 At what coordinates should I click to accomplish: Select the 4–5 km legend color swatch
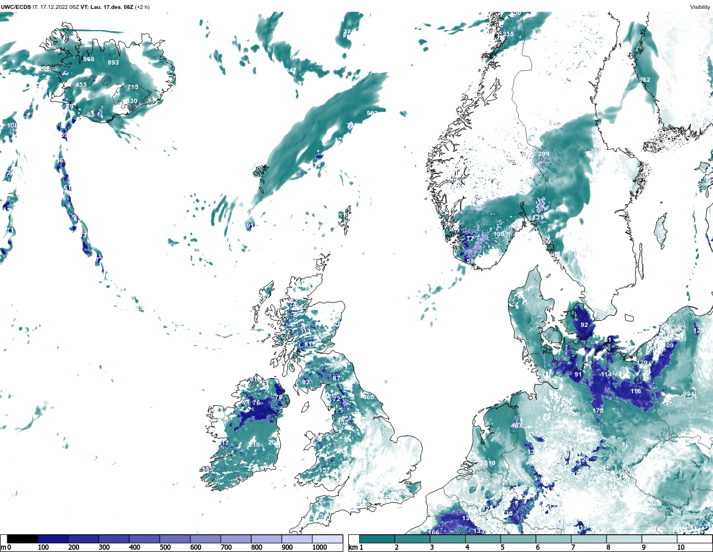click(483, 539)
